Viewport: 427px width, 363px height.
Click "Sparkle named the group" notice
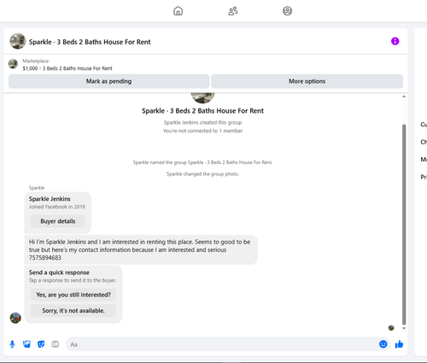(202, 162)
